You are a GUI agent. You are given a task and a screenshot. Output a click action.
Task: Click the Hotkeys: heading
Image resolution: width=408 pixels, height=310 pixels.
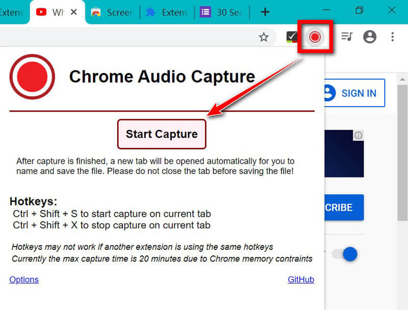coord(33,201)
